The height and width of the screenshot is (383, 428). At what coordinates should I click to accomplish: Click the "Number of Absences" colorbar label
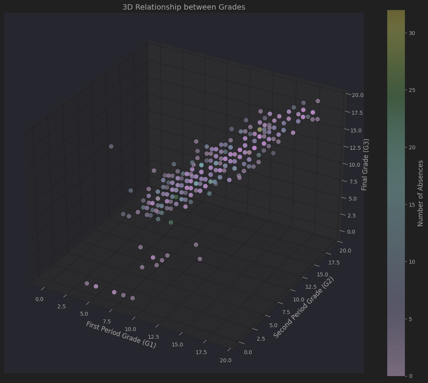421,193
